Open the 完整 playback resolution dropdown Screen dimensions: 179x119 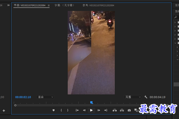point(133,97)
